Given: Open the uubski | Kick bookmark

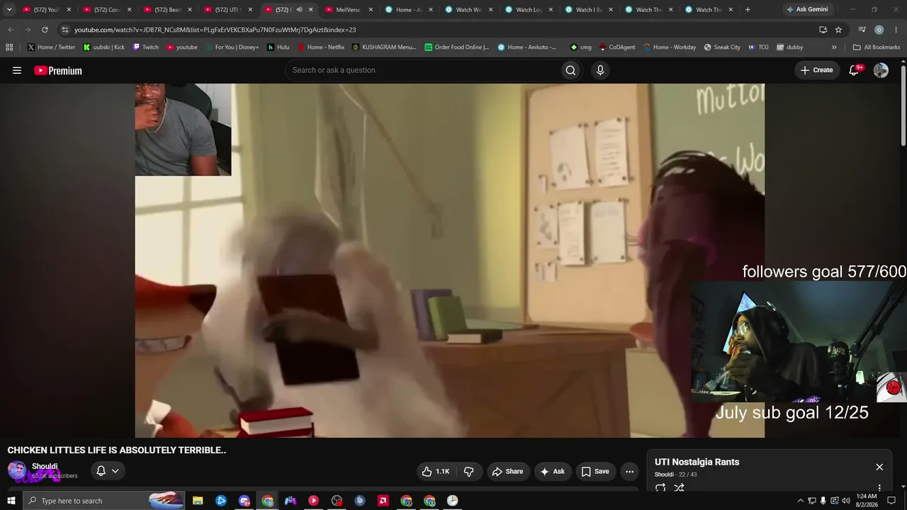Looking at the screenshot, I should click(103, 47).
